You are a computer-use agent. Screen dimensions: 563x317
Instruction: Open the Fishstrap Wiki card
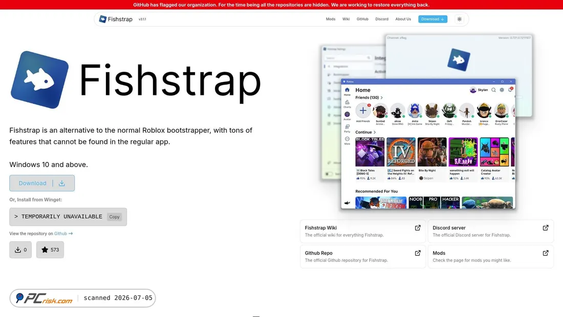pos(363,231)
